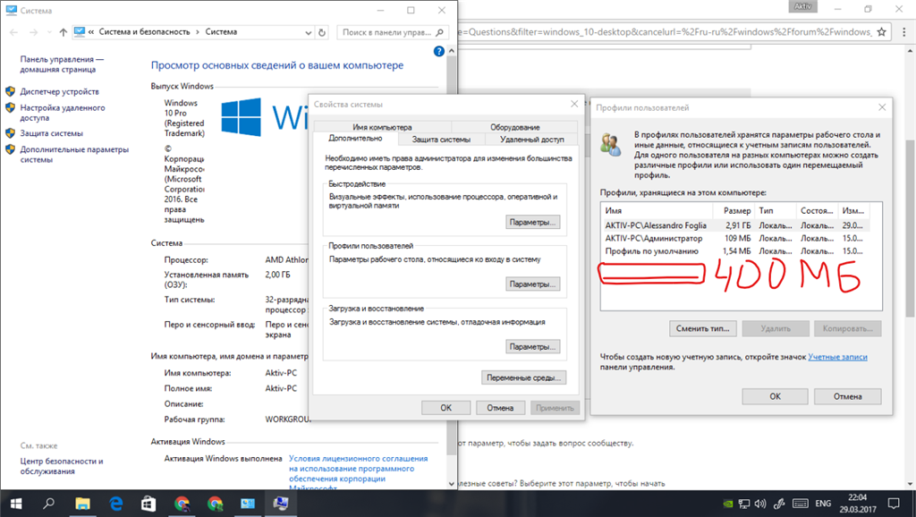Screen dimensions: 916x517
Task: Confirm Свойства системы with OK
Action: click(x=445, y=408)
